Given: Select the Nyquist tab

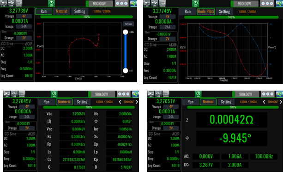Looking at the screenshot, I should coord(61,11).
